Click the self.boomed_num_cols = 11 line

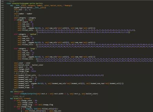pyautogui.click(x=25, y=79)
